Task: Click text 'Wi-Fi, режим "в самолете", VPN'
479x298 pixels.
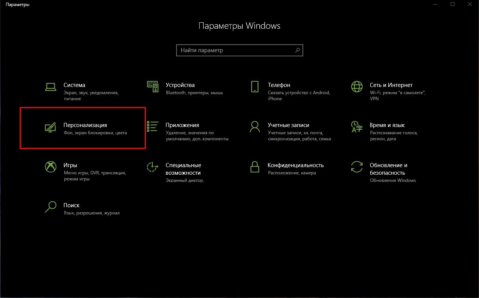Action: click(x=398, y=96)
